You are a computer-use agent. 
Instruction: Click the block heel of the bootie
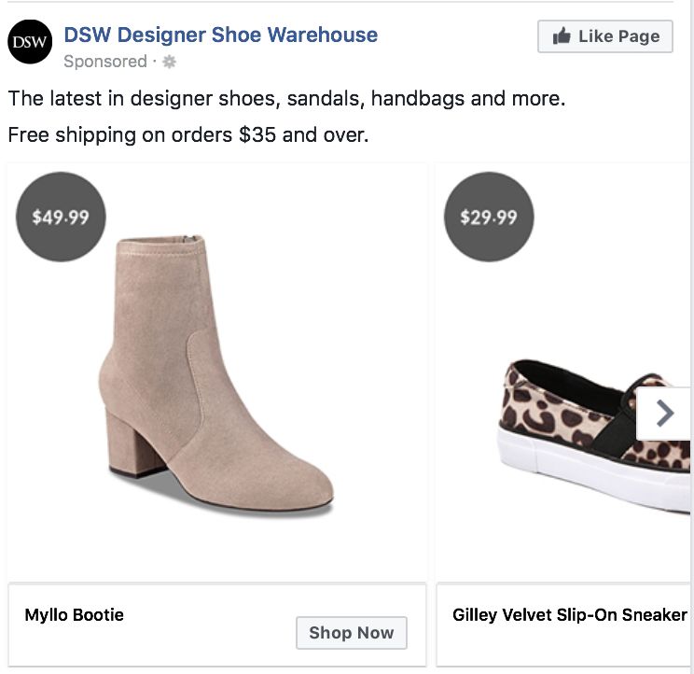(132, 446)
